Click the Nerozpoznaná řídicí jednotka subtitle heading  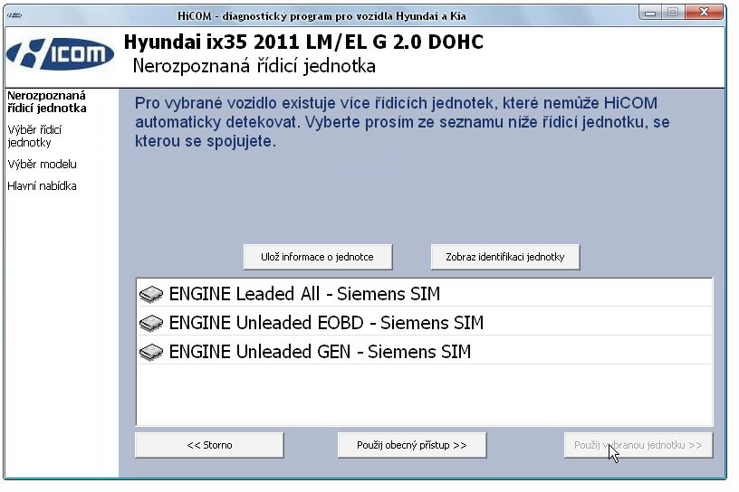[254, 66]
